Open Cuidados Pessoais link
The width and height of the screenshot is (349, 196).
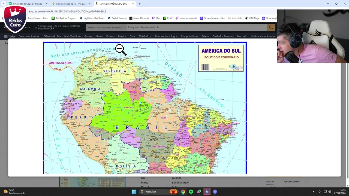(x=223, y=36)
